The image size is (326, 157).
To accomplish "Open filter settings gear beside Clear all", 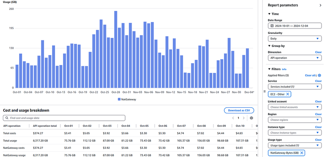I will tap(319, 75).
